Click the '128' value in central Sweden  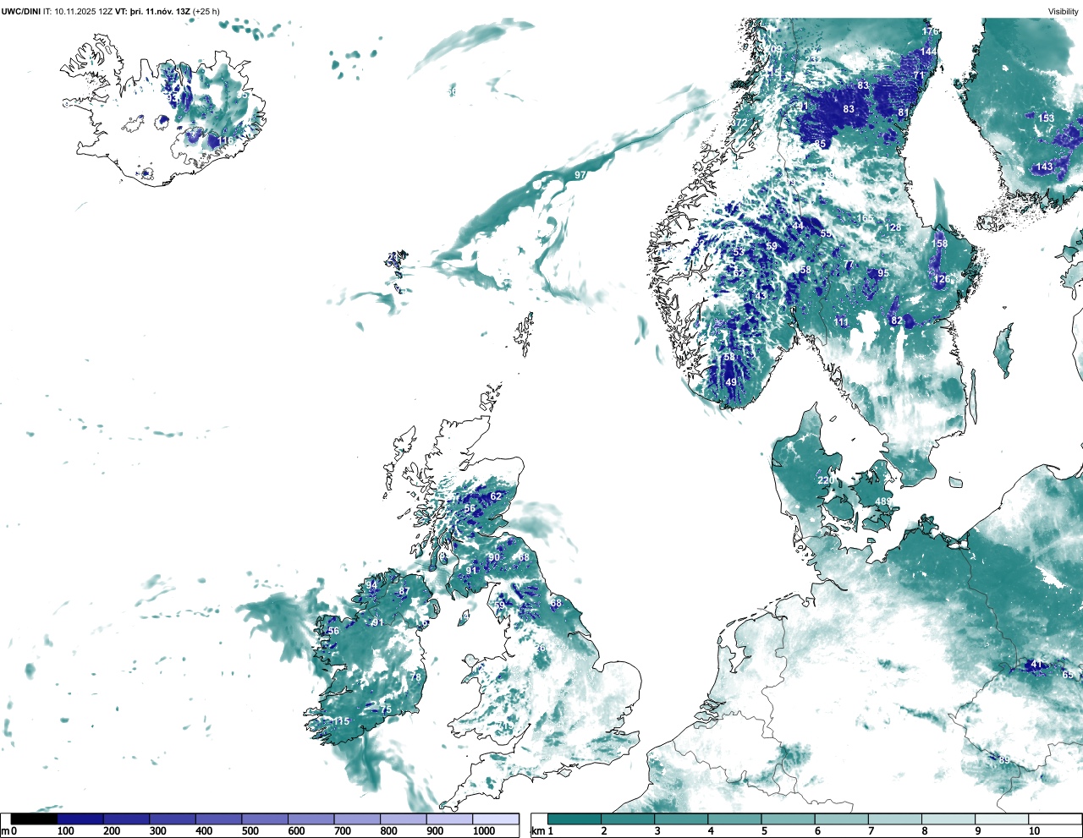893,227
